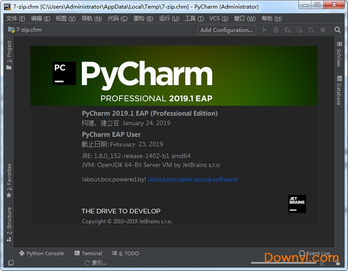Open the VCS (S) menu
The width and height of the screenshot is (348, 271).
(x=219, y=19)
